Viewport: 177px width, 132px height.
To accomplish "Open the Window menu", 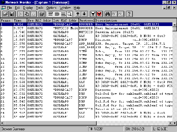I will (x=65, y=8).
